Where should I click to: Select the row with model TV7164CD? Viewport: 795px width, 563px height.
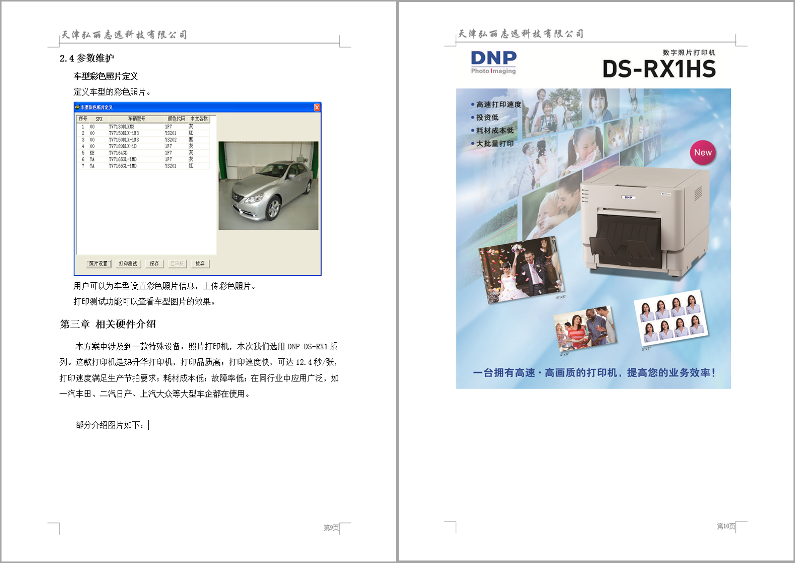pos(143,153)
